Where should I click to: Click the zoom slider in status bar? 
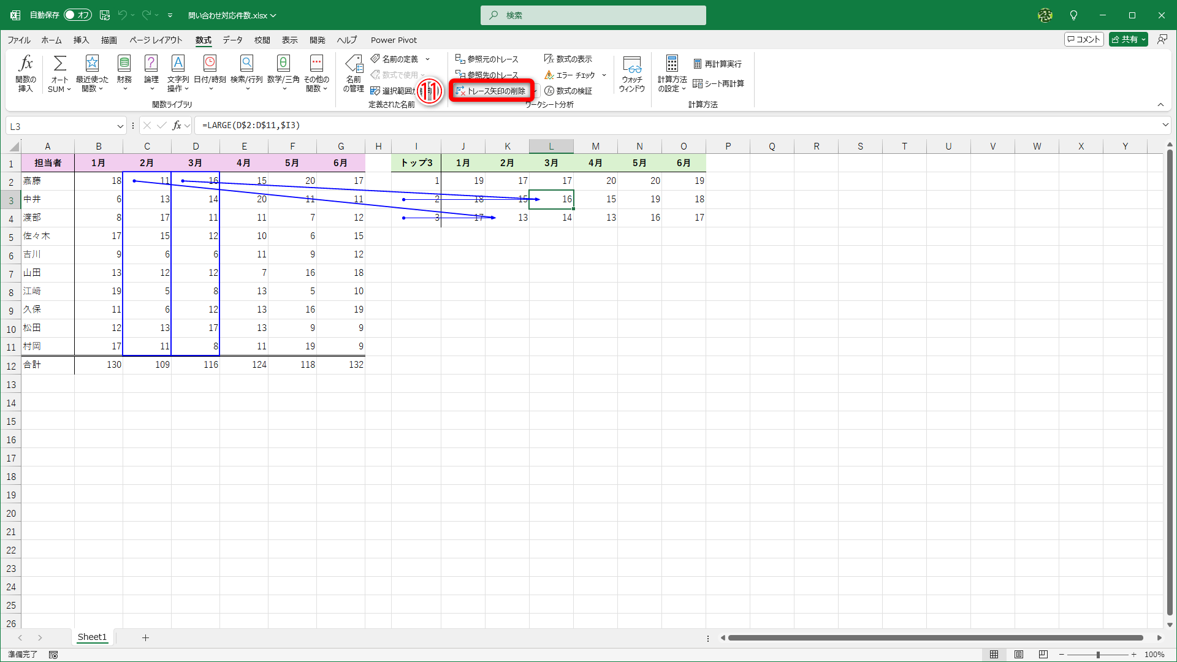[1098, 655]
